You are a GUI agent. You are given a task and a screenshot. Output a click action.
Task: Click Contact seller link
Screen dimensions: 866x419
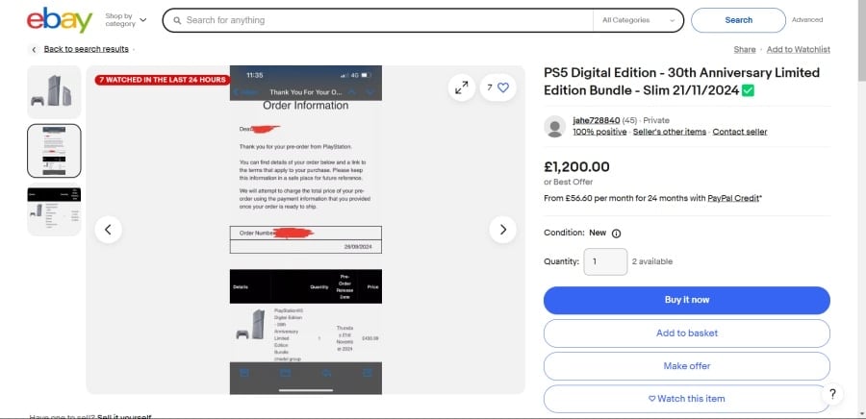[x=740, y=132]
